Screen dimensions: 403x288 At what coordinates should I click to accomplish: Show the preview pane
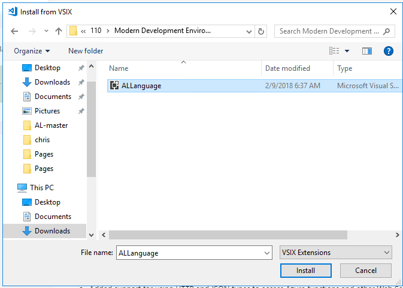click(367, 51)
